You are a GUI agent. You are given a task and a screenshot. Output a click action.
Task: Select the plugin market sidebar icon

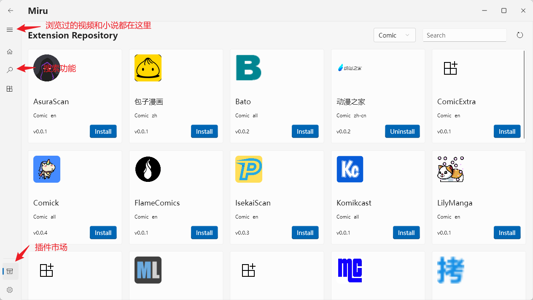click(x=10, y=271)
